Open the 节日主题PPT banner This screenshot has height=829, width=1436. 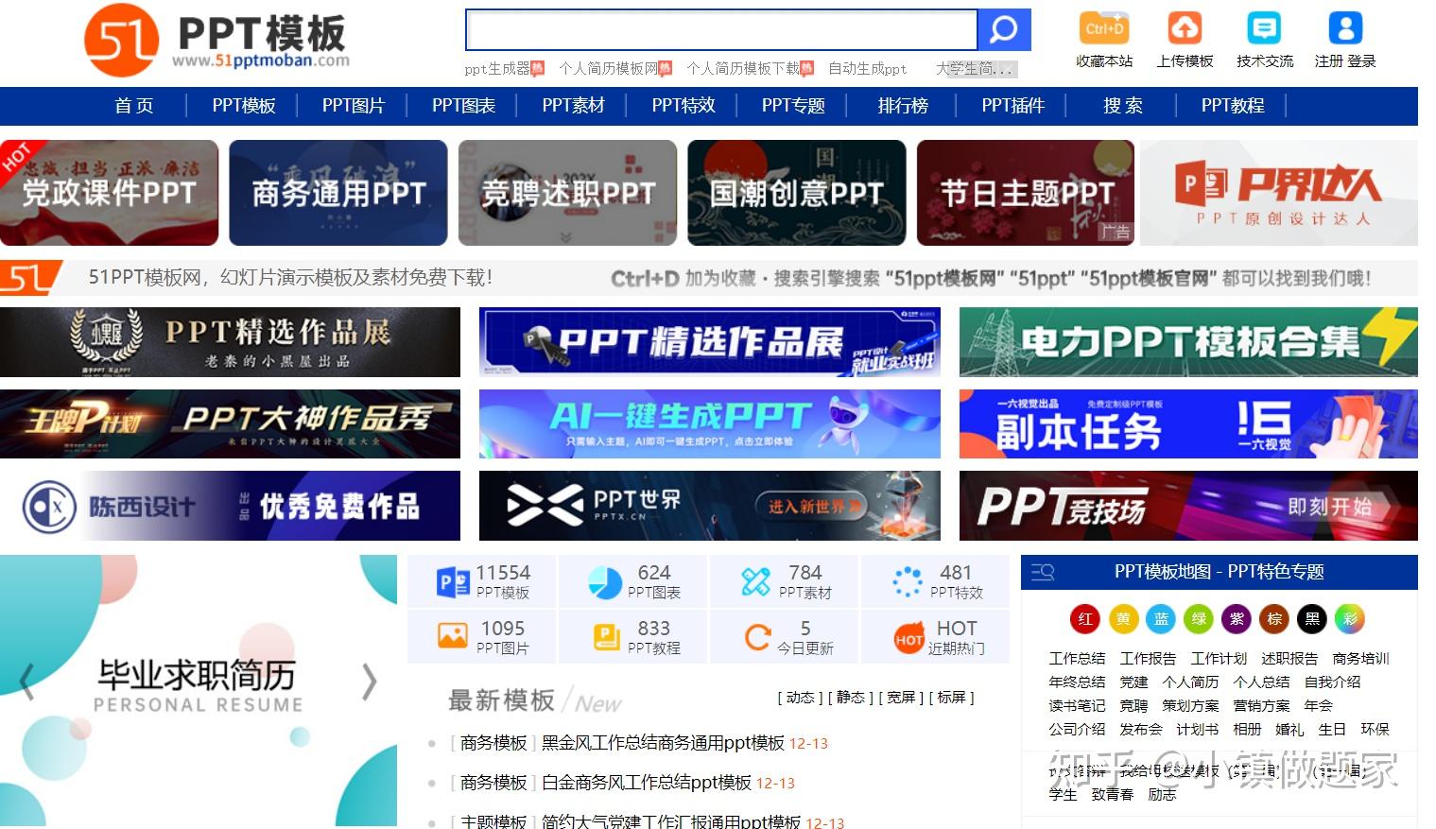pos(1026,193)
